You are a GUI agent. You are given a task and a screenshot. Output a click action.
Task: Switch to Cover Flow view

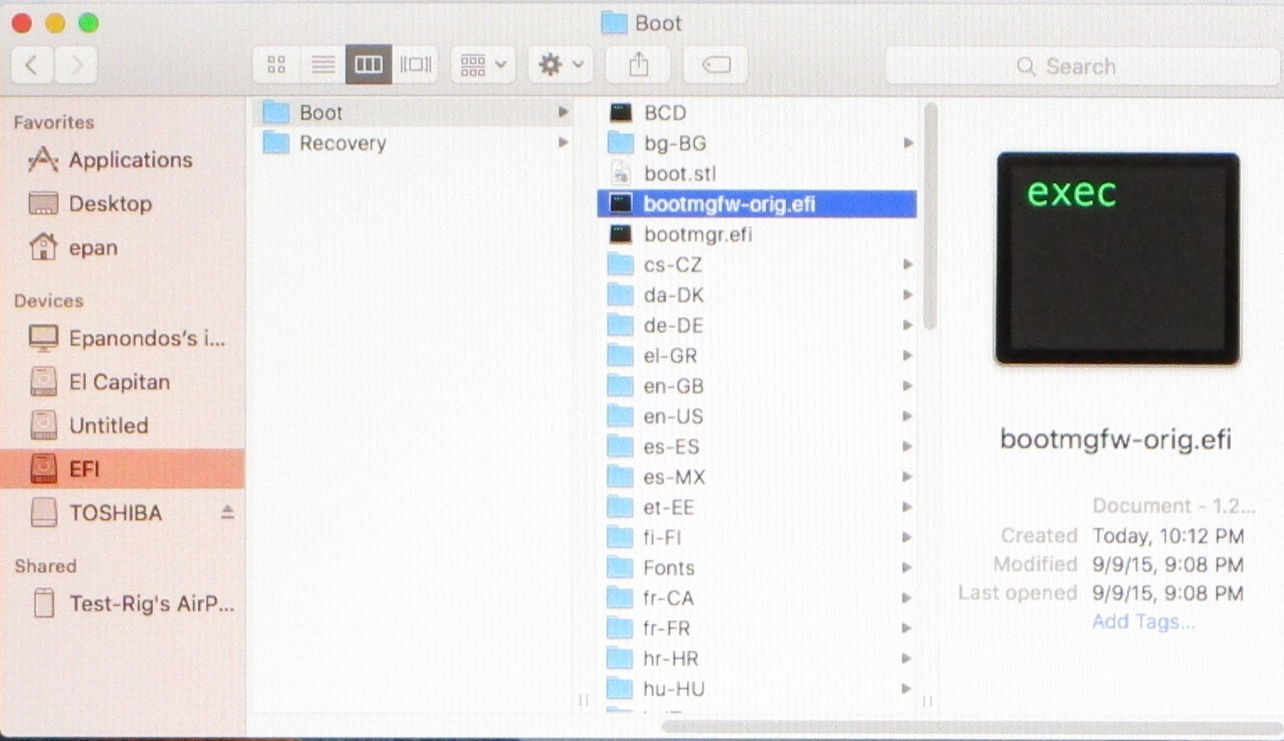[415, 65]
